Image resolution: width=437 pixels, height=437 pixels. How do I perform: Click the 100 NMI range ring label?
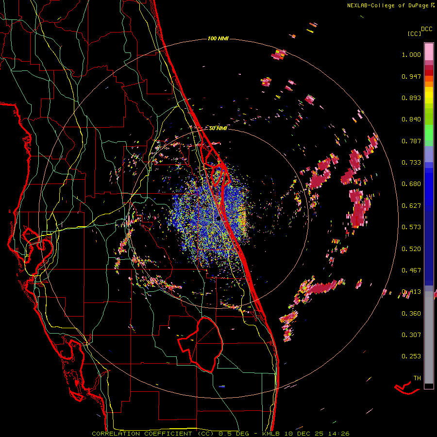[218, 38]
